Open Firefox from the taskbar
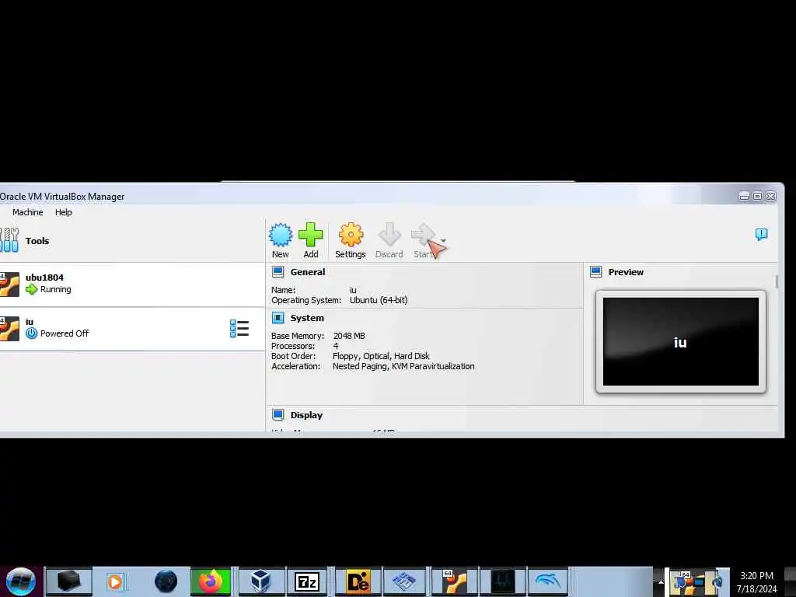 (210, 581)
